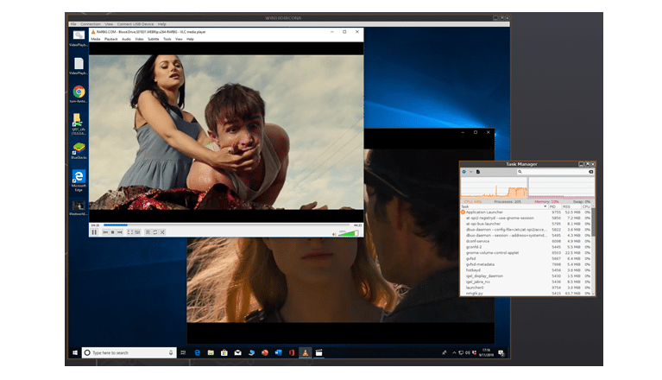This screenshot has width=662, height=380.
Task: Click the Task Manager search field
Action: point(555,172)
